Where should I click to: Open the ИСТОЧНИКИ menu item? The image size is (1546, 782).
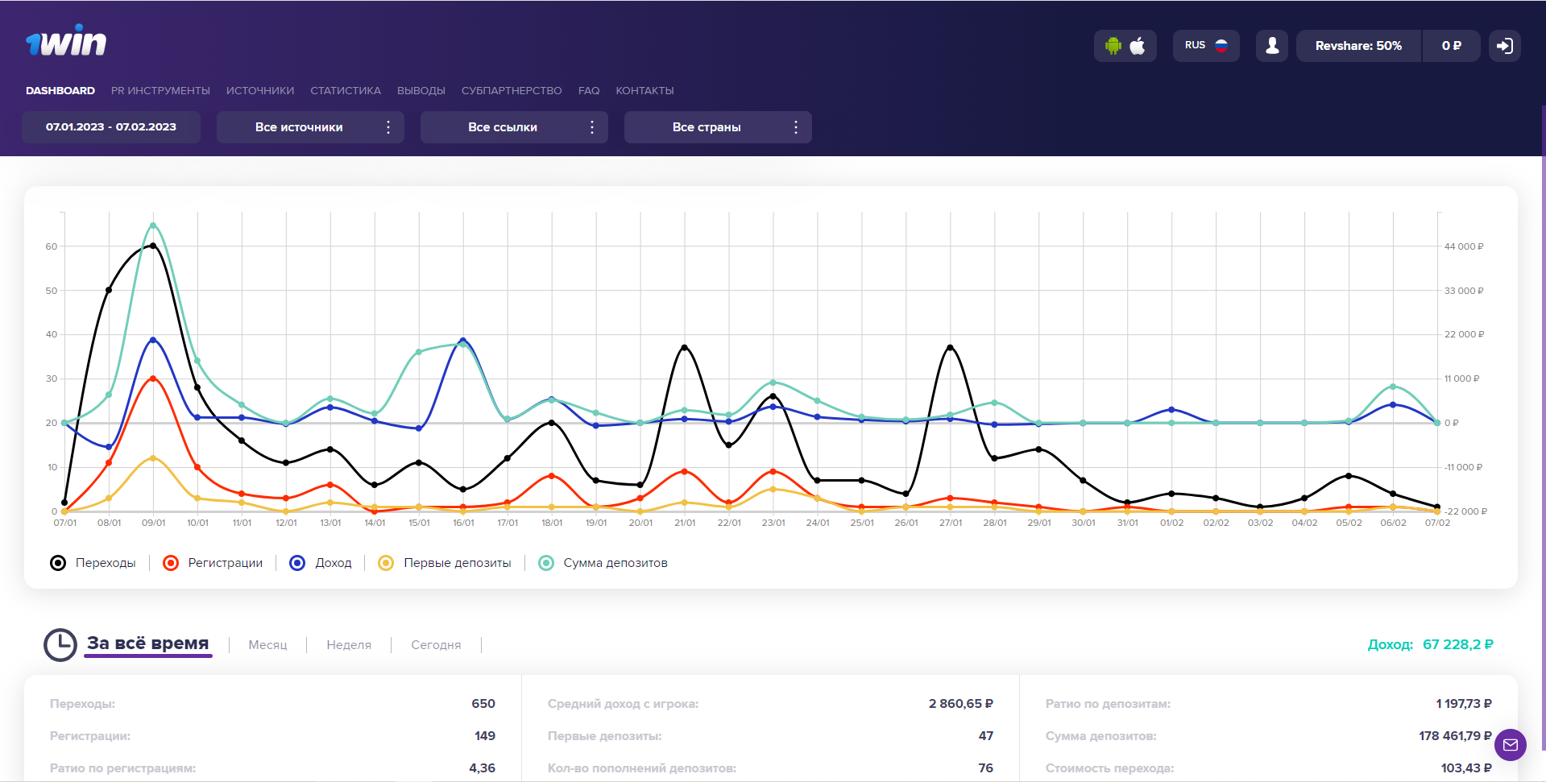click(x=260, y=91)
